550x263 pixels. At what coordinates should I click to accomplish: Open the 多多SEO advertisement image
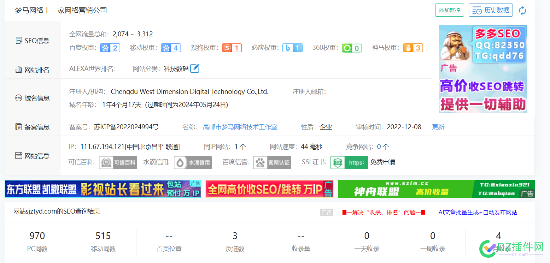[x=483, y=69]
